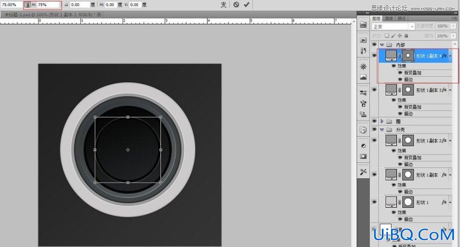Expand the 圈 group triangle
The image size is (460, 247).
pos(382,121)
